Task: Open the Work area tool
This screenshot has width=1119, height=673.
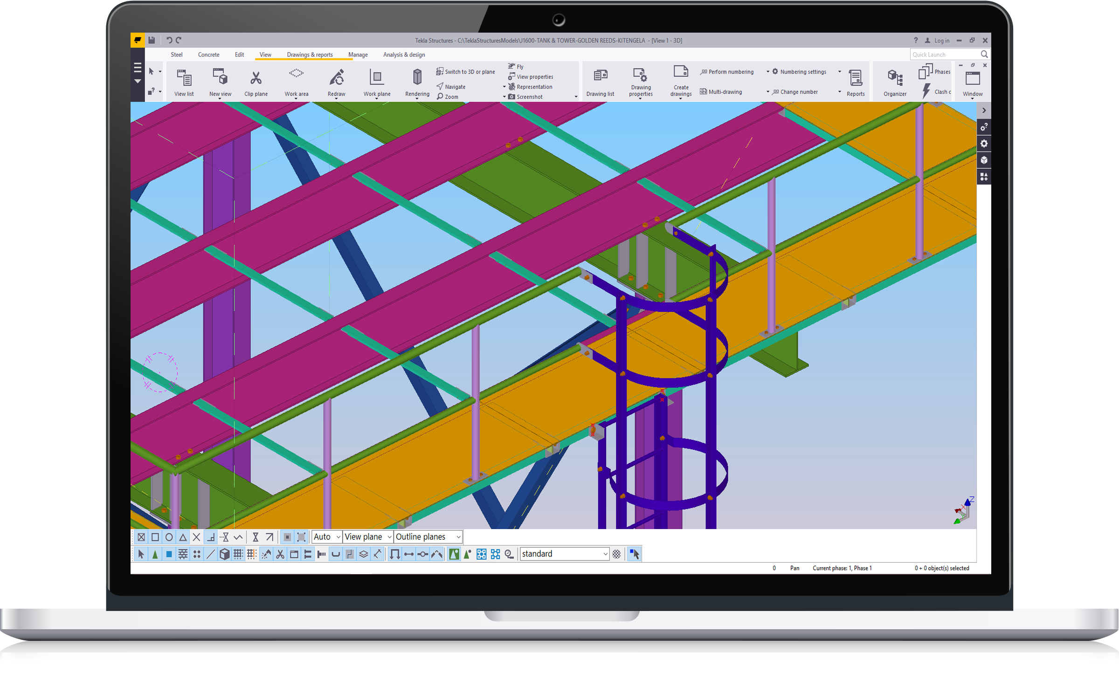Action: click(296, 75)
